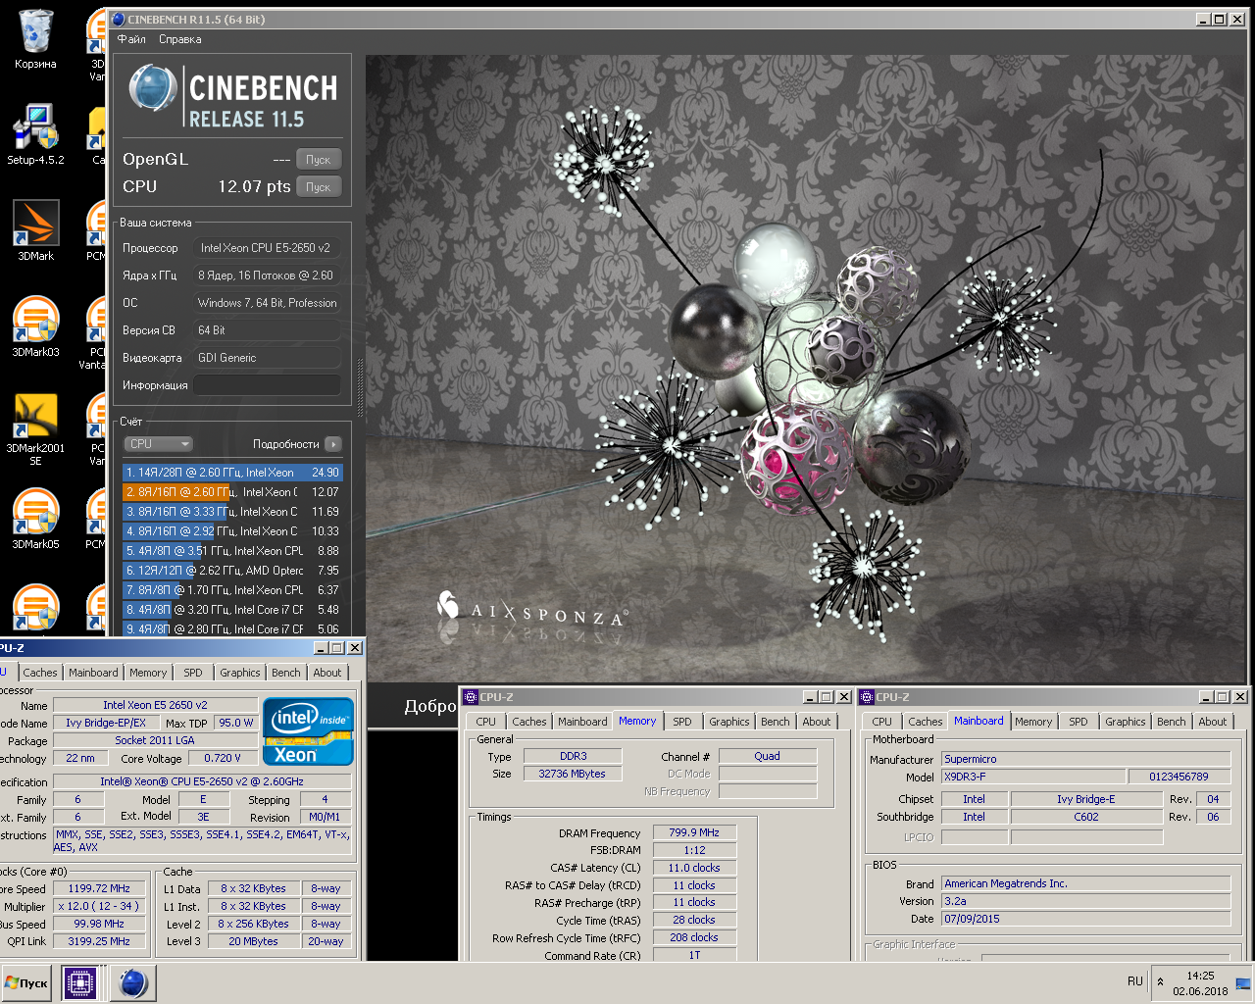This screenshot has height=1004, width=1255.
Task: Open Graphics tab in left CPU-Z window
Action: tap(240, 673)
